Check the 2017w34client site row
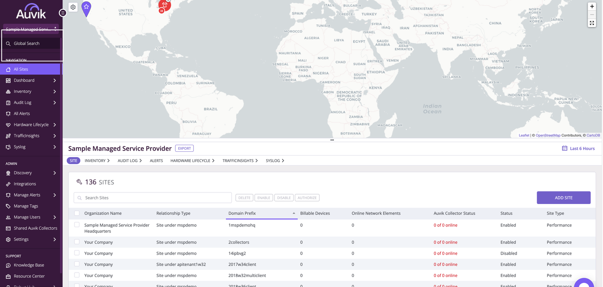Viewport: 603px width, 287px height. pyautogui.click(x=77, y=264)
